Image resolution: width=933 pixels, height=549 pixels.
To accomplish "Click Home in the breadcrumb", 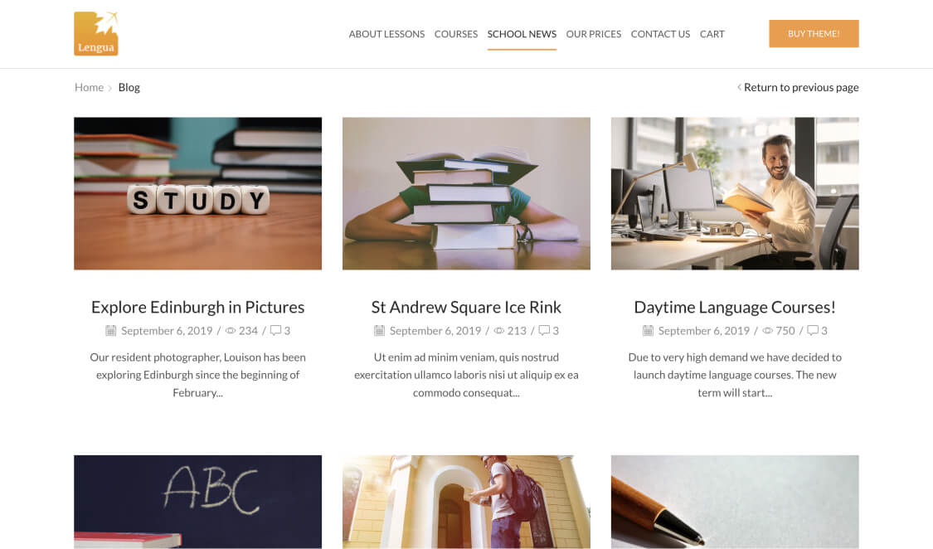I will [x=90, y=87].
